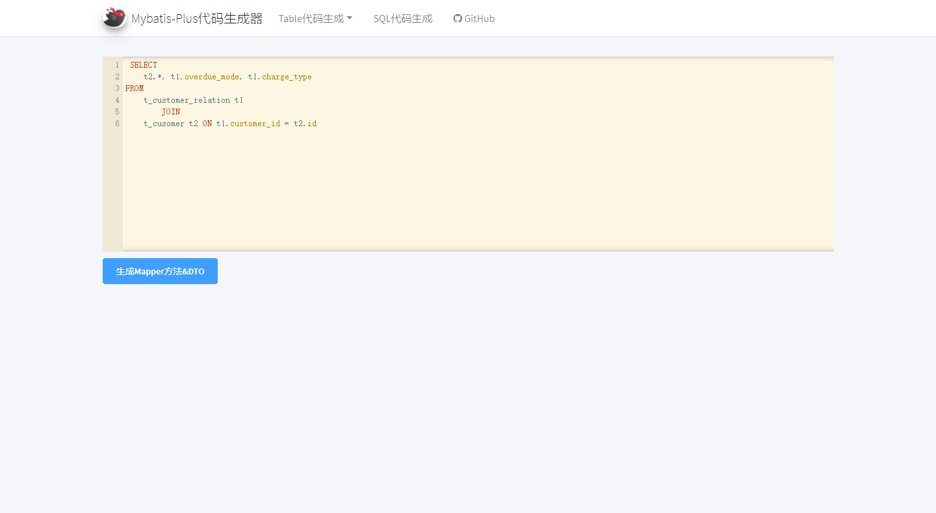
Task: Click charge_type in the SQL query
Action: coord(287,77)
